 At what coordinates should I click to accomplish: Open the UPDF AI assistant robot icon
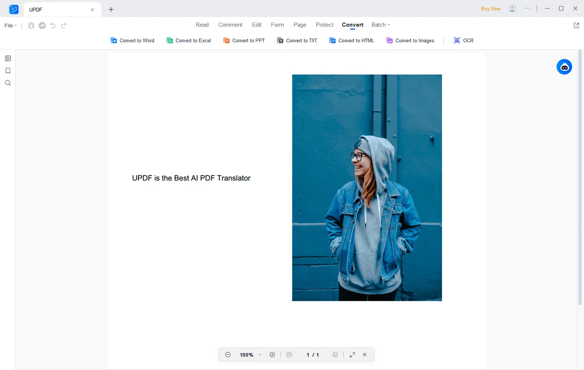[564, 67]
